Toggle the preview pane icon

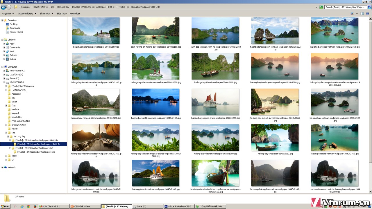pos(362,13)
